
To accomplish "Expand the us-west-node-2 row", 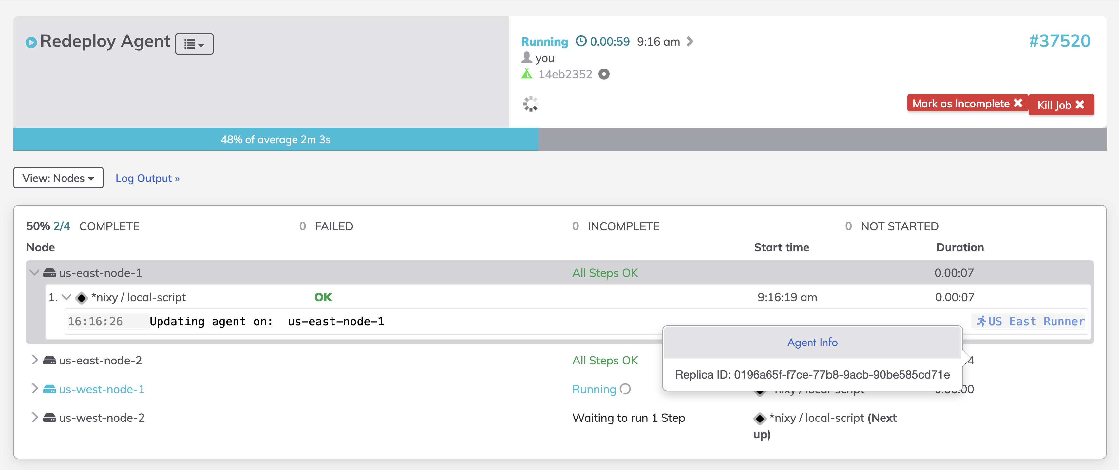I will tap(34, 417).
